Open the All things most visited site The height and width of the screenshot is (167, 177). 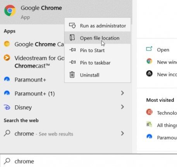(167, 125)
